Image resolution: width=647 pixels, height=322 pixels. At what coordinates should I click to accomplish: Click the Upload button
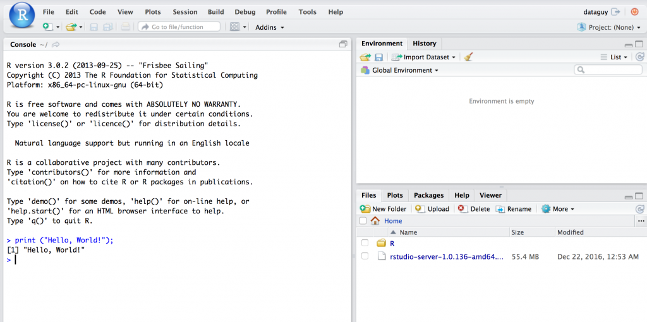click(432, 209)
